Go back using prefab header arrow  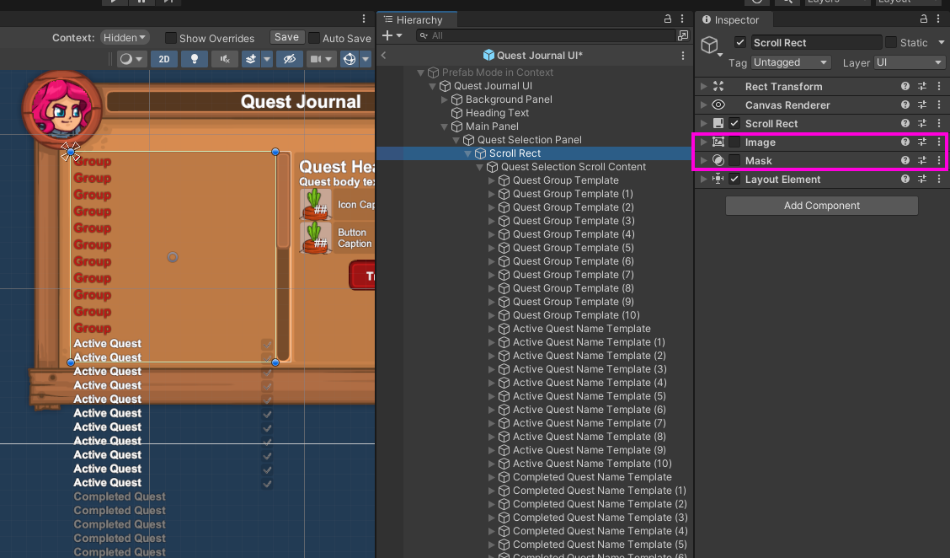pos(383,55)
